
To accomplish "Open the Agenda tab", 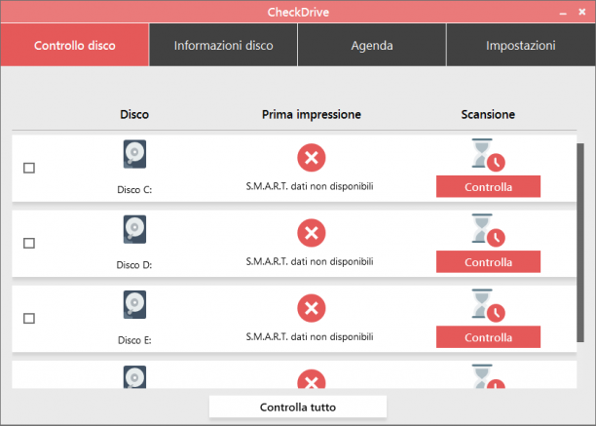I will pos(372,45).
